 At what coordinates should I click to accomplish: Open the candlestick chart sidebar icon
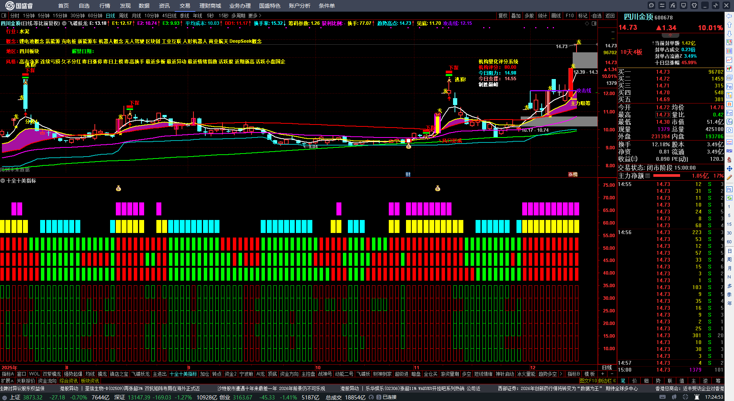[729, 69]
